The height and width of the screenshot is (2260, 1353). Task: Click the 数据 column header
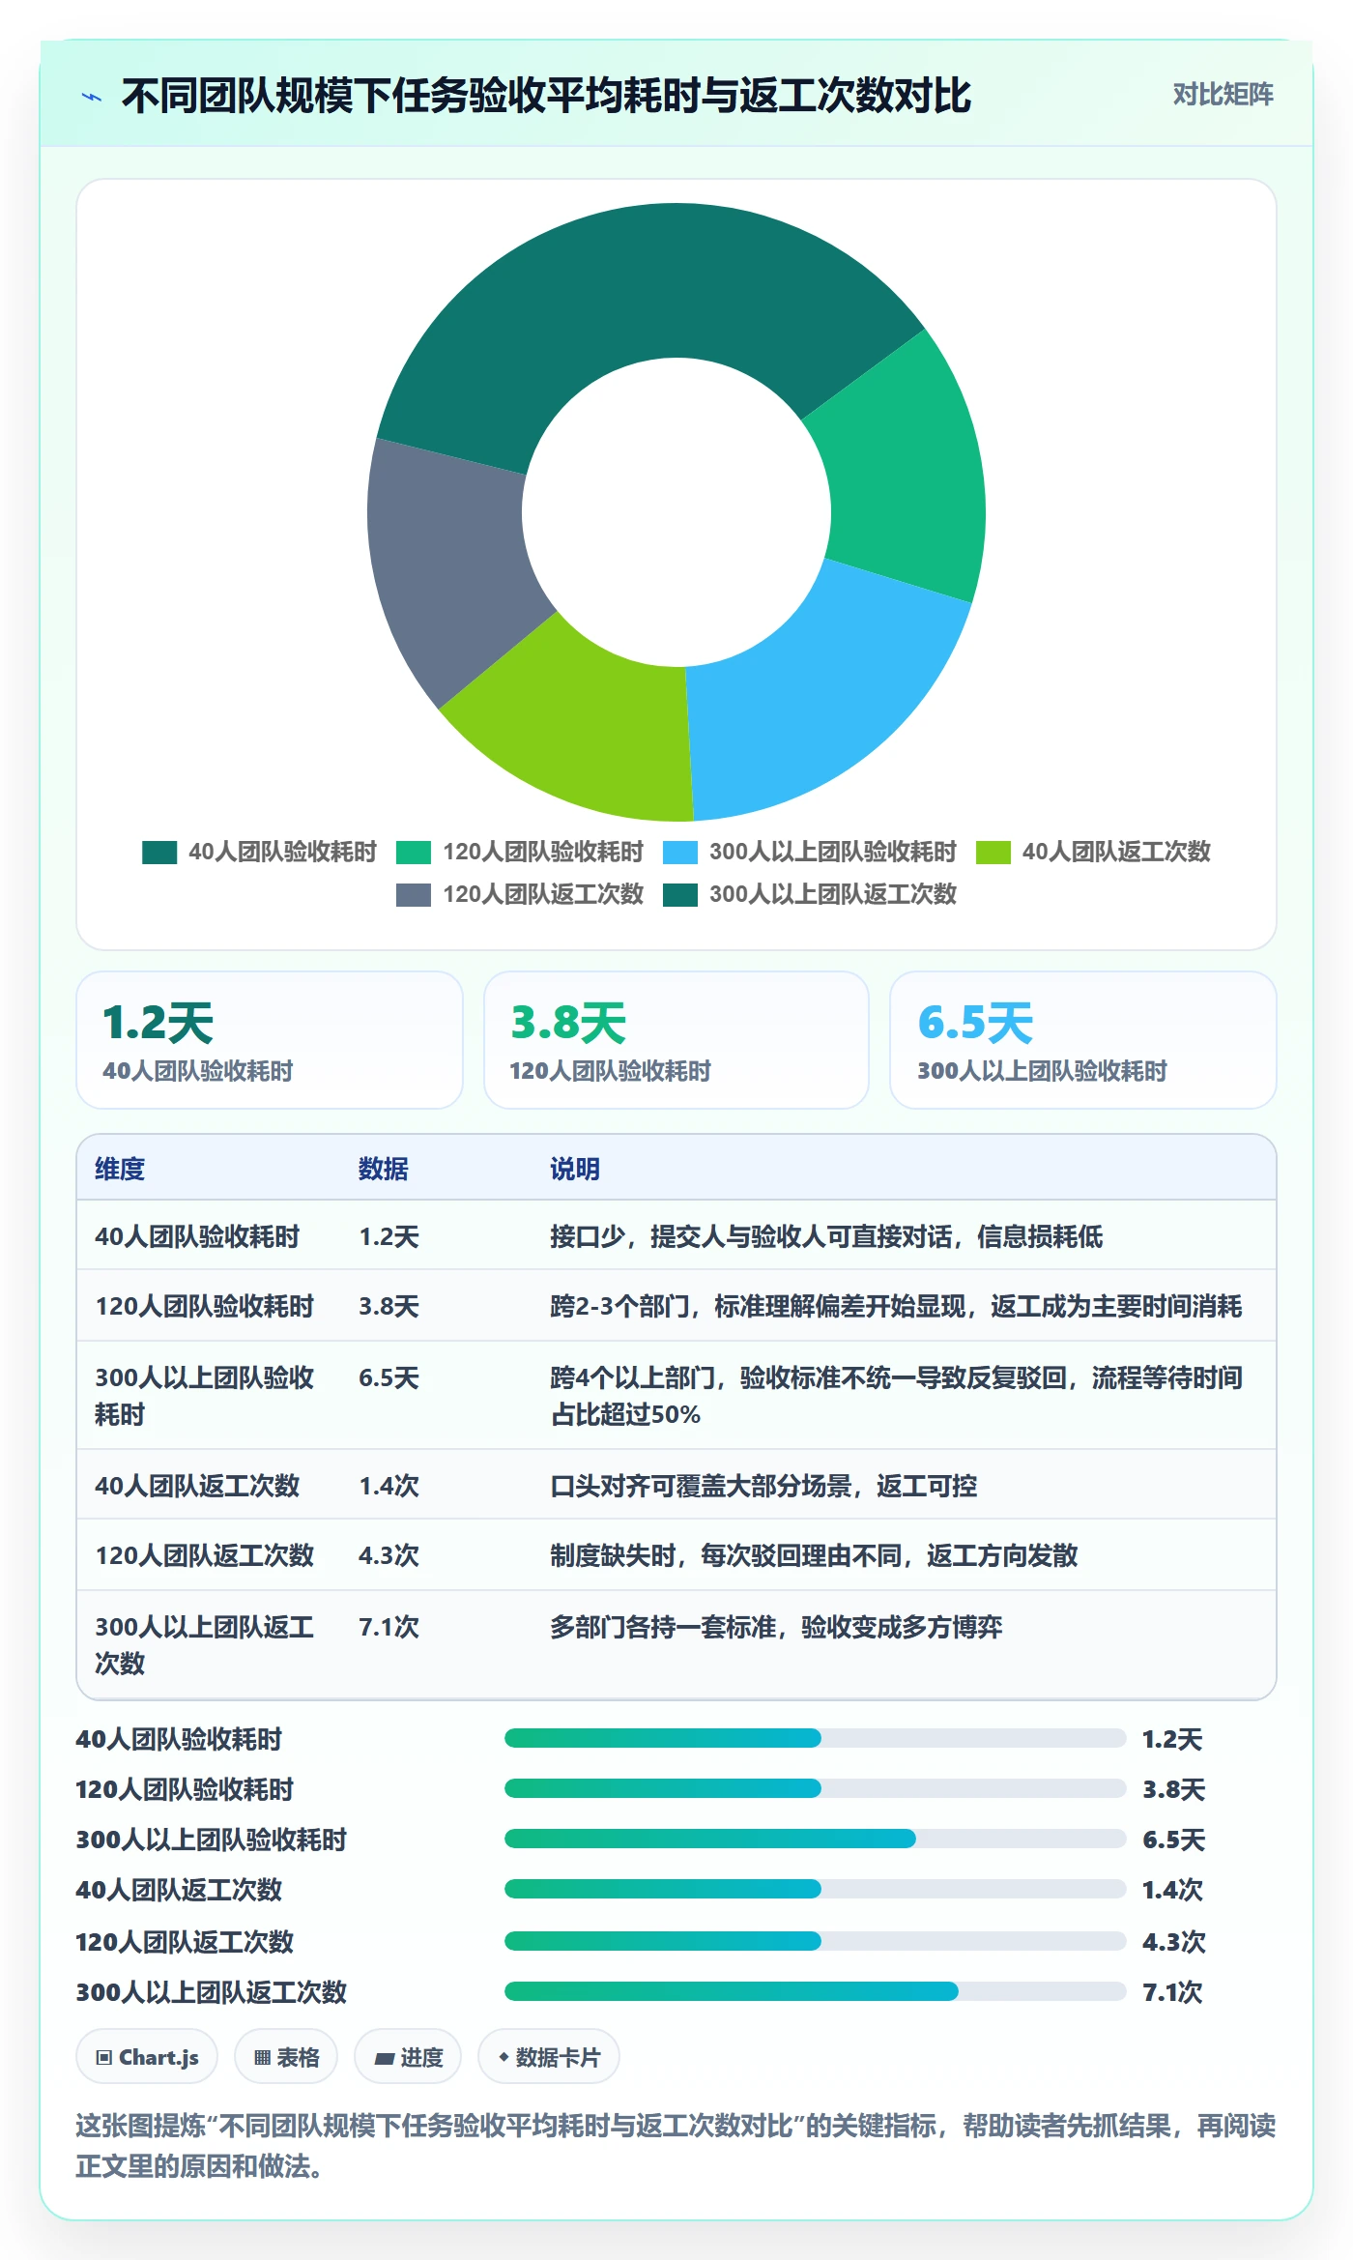pos(384,1169)
